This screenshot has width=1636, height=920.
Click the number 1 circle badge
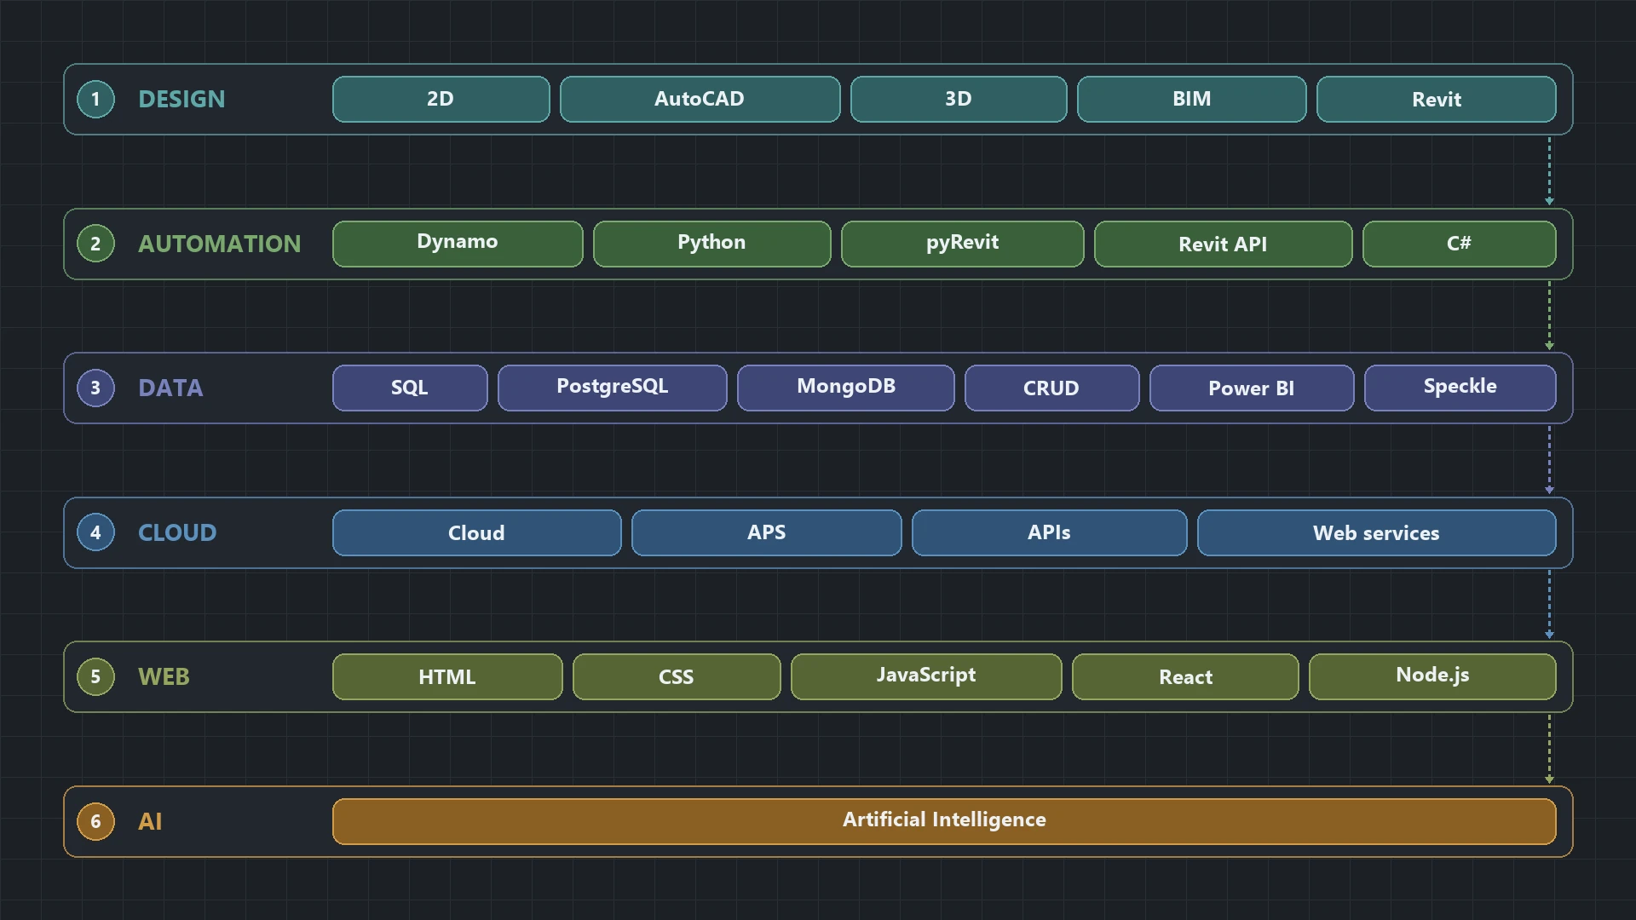[95, 99]
